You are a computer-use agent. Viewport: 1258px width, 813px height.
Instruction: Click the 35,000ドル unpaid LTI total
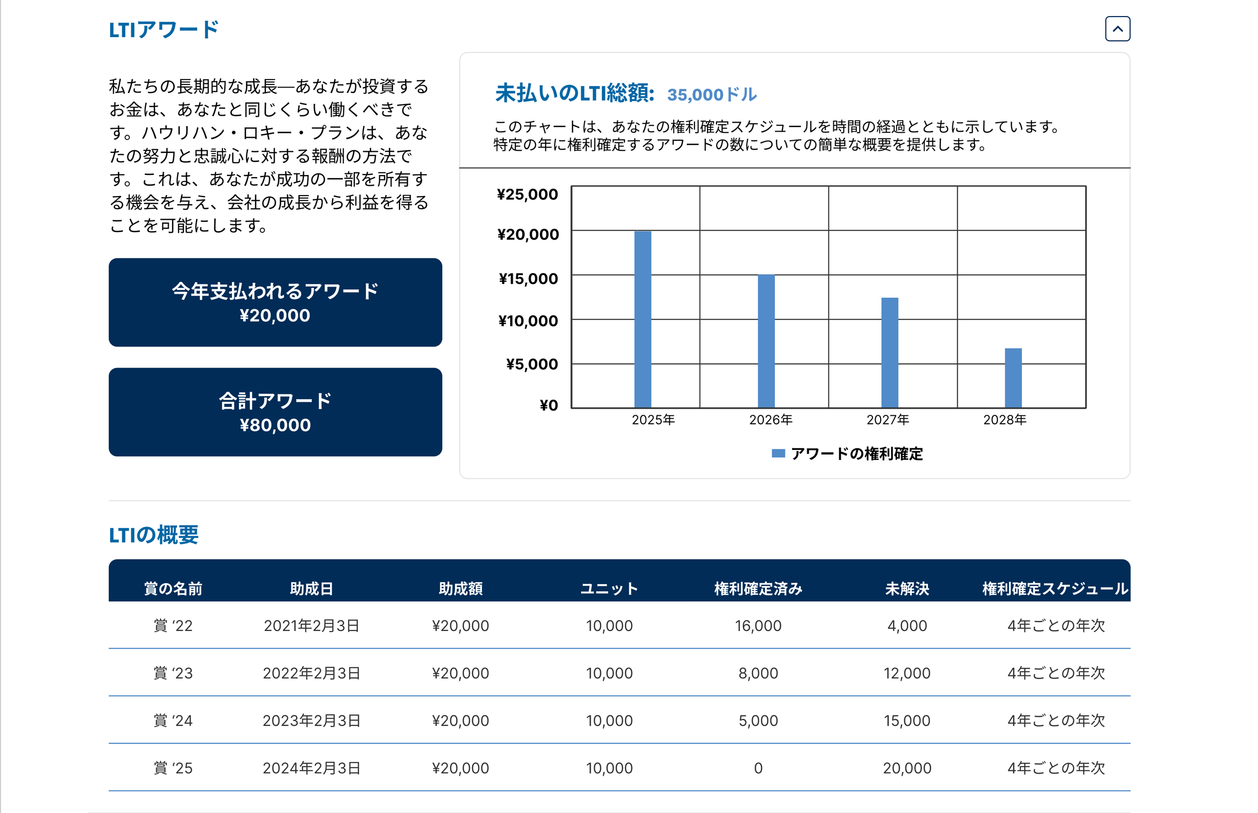(712, 95)
